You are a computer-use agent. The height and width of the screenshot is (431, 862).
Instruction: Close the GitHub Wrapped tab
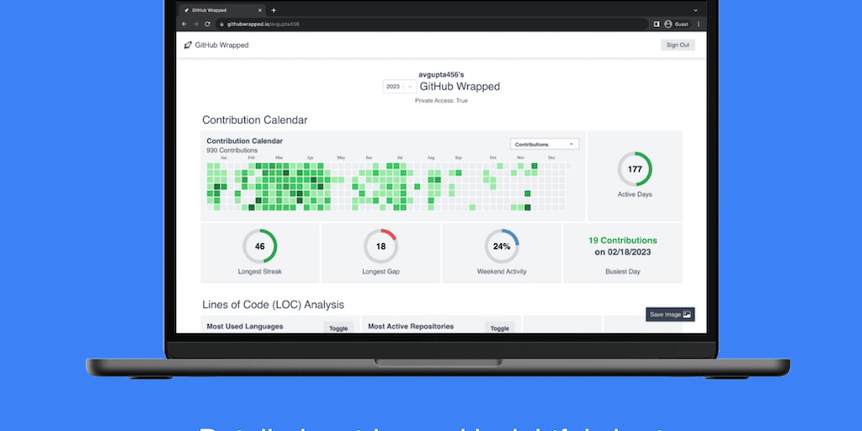click(259, 10)
